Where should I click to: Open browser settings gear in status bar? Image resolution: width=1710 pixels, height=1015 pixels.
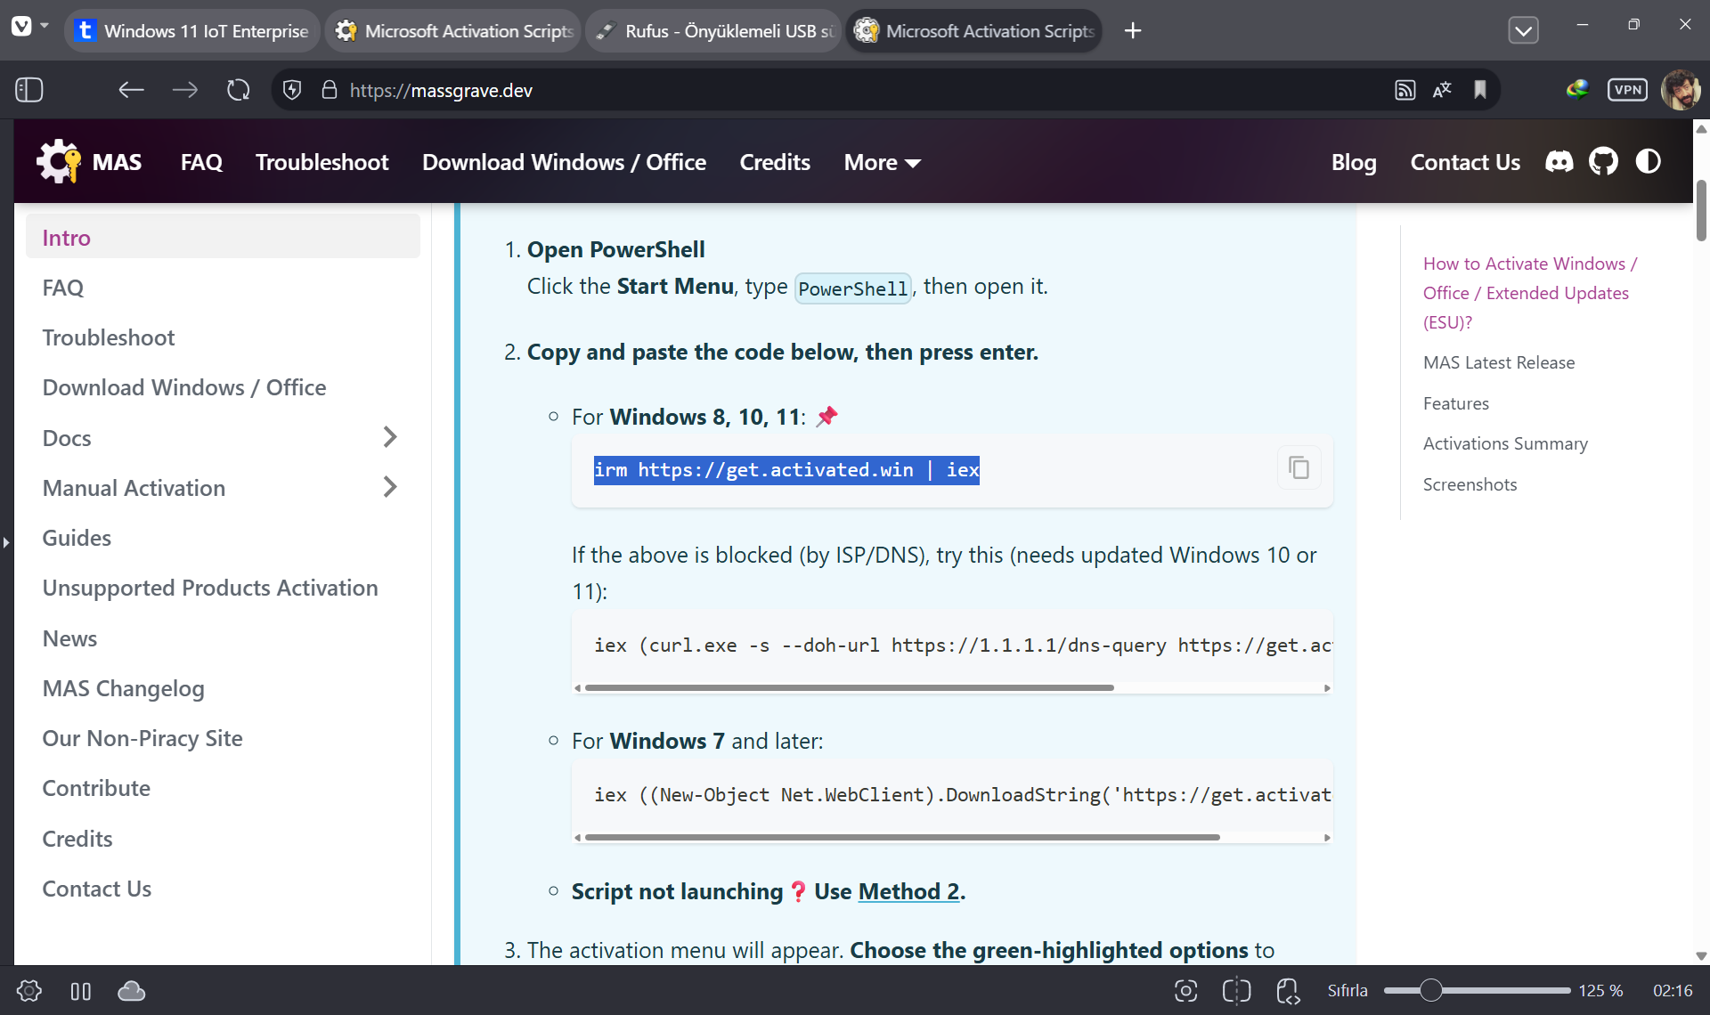(x=29, y=991)
